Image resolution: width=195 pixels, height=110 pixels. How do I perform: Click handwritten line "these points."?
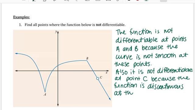[x=133, y=64]
